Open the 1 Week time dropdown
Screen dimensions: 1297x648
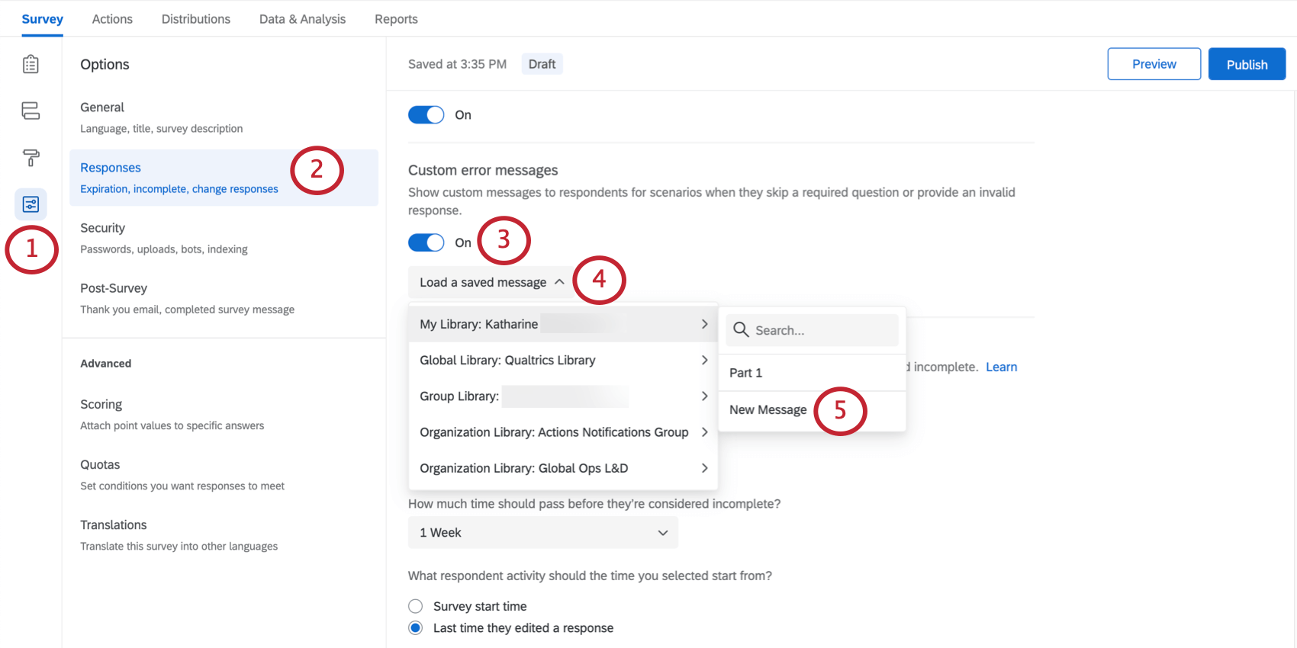tap(542, 533)
